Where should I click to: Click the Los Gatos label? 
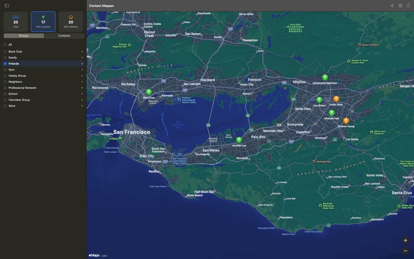tap(352, 139)
